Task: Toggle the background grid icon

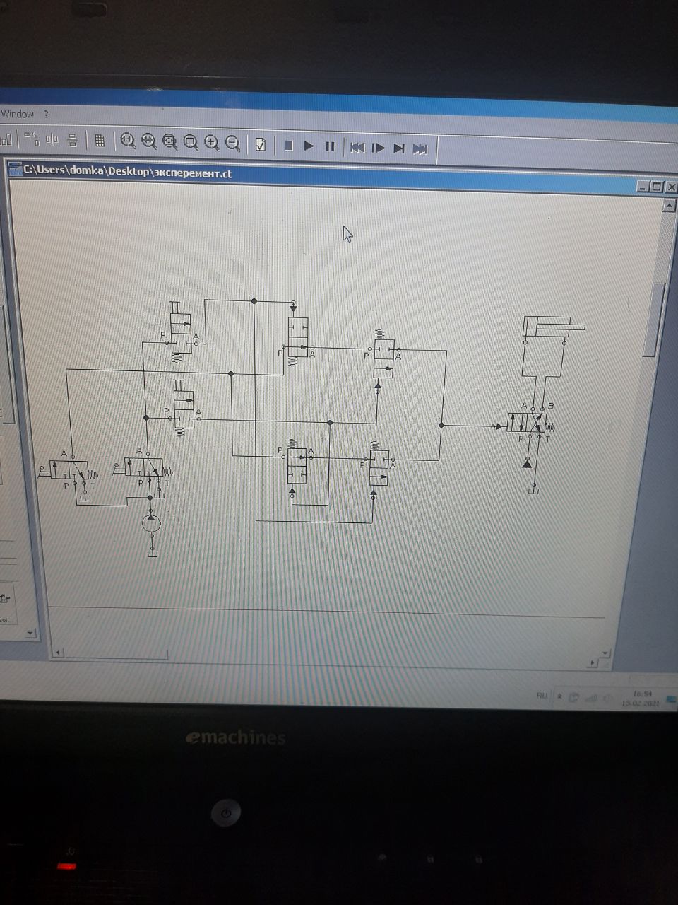Action: (100, 141)
